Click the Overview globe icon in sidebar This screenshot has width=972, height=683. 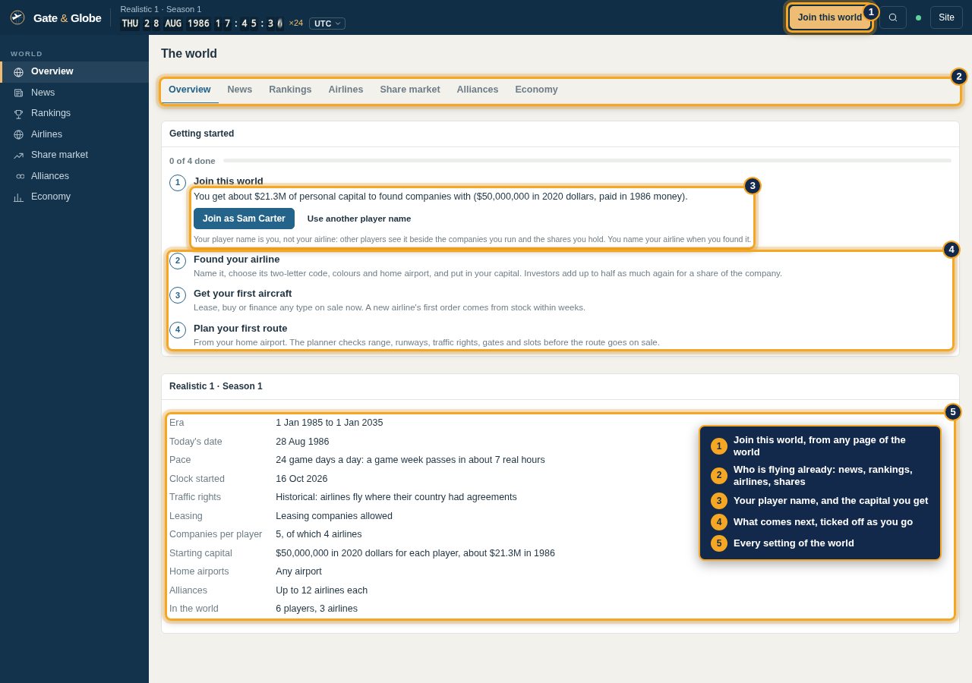tap(18, 72)
